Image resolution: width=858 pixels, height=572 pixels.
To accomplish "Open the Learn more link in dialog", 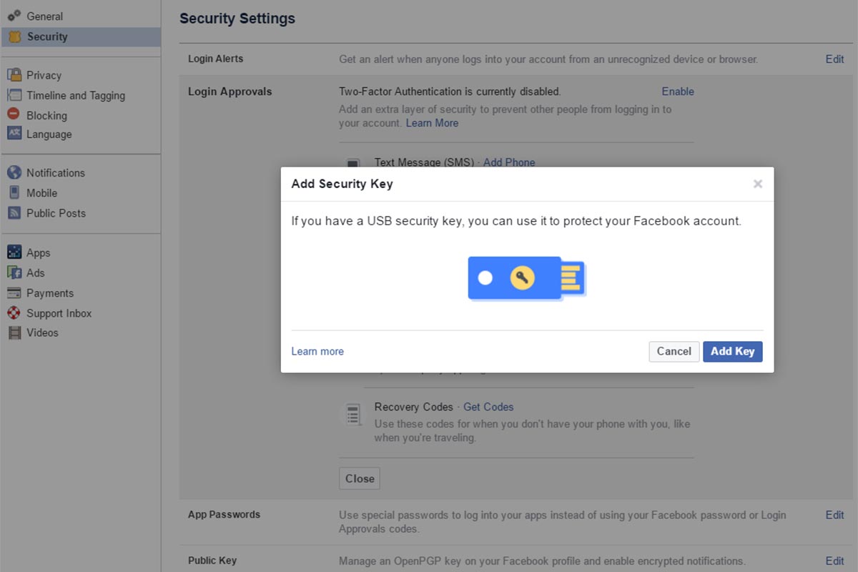I will coord(317,351).
